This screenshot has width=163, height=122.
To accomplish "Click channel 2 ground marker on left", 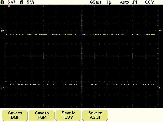I will 2,87.
